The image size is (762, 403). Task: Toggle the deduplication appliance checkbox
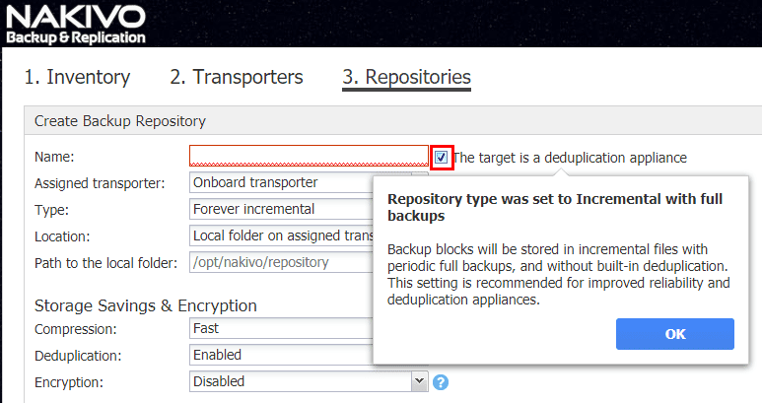tap(442, 157)
